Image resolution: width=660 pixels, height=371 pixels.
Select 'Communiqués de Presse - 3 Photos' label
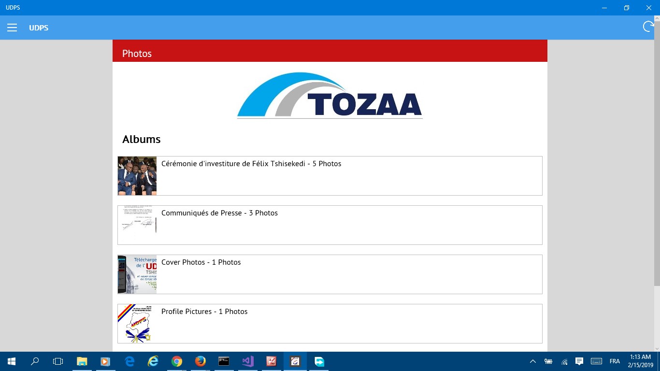click(x=219, y=213)
